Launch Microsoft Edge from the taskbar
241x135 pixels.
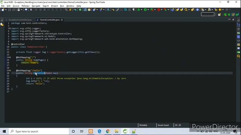[x=99, y=131]
